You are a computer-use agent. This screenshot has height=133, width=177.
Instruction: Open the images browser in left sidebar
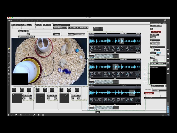(x=9, y=67)
